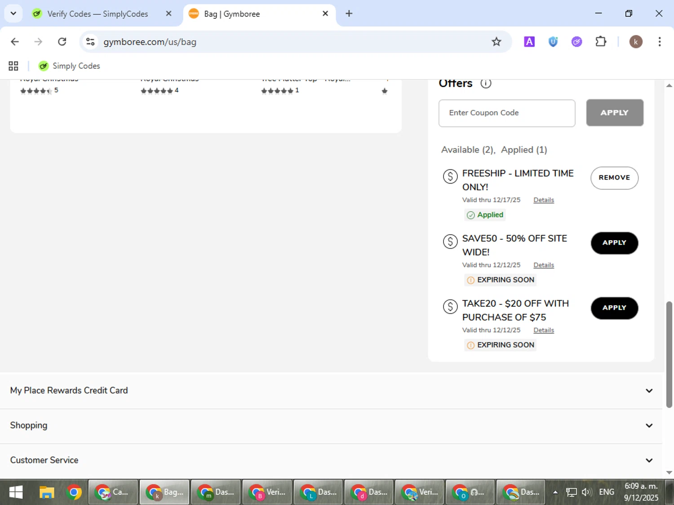Viewport: 674px width, 505px height.
Task: Open File Explorer from taskbar
Action: coord(46,492)
